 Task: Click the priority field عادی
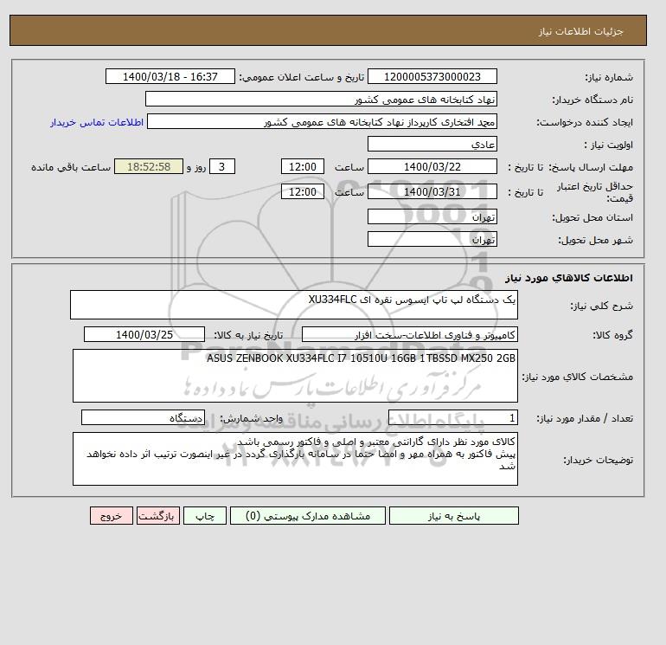pyautogui.click(x=432, y=144)
